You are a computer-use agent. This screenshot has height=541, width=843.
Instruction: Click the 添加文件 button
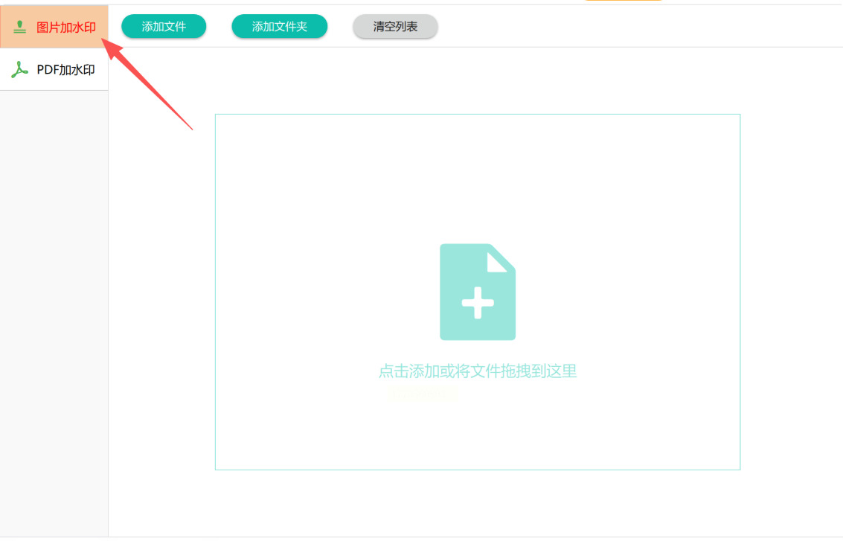point(164,26)
